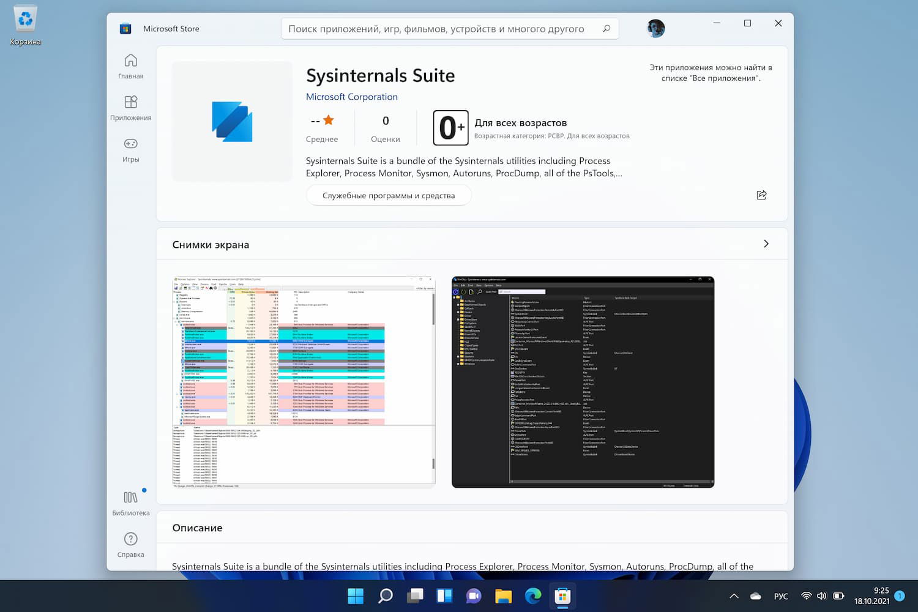Open File Explorer from taskbar
918x612 pixels.
tap(503, 596)
